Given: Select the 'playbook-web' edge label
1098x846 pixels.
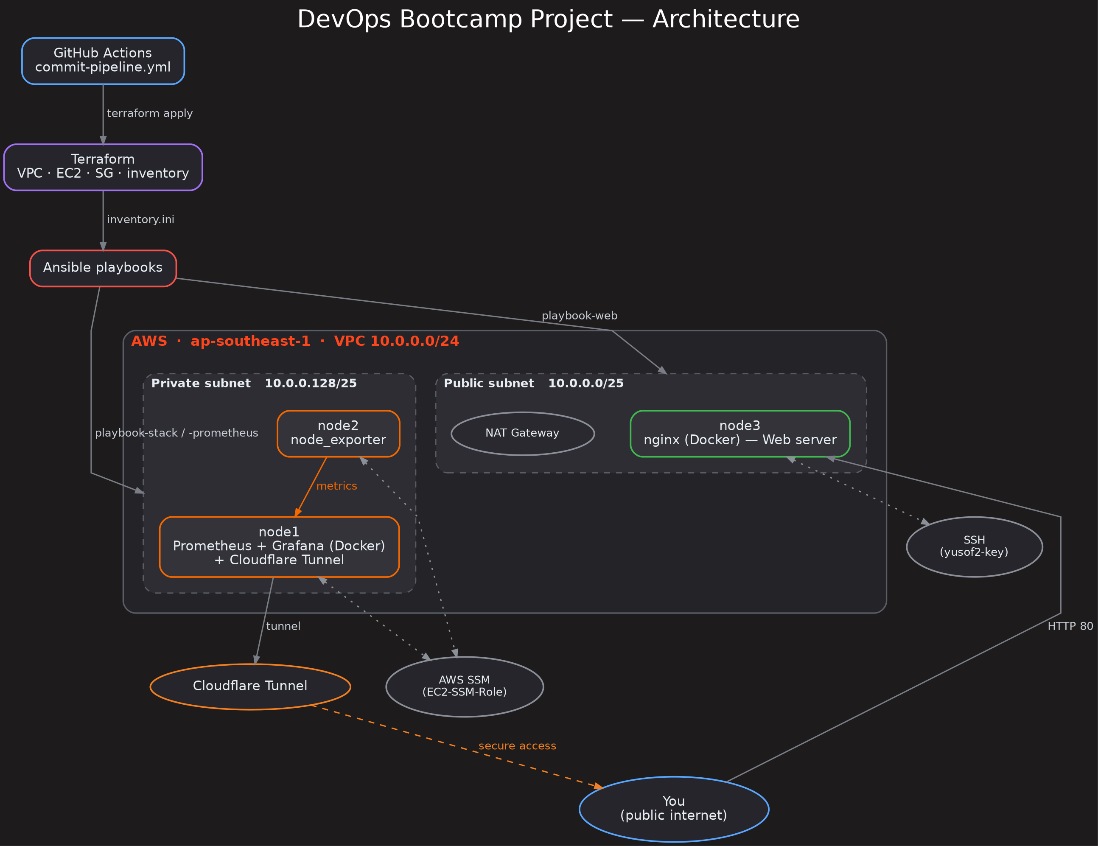Looking at the screenshot, I should pyautogui.click(x=580, y=316).
